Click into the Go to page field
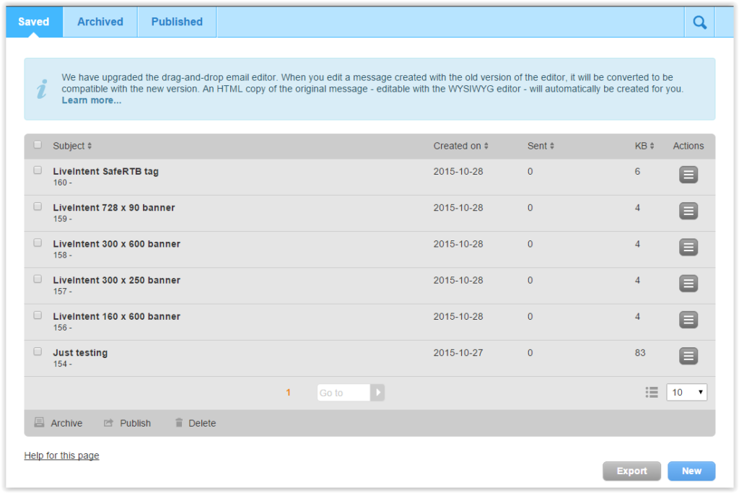 [x=344, y=393]
